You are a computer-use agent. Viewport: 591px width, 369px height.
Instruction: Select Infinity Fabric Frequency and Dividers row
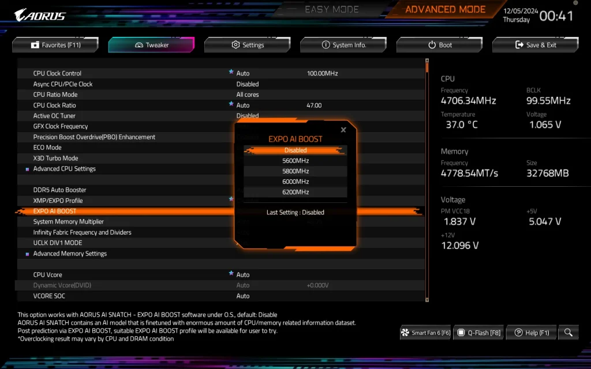221,232
